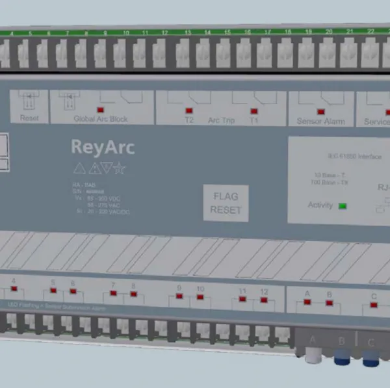Click the ReyArc logo text
The height and width of the screenshot is (388, 390).
pyautogui.click(x=103, y=148)
